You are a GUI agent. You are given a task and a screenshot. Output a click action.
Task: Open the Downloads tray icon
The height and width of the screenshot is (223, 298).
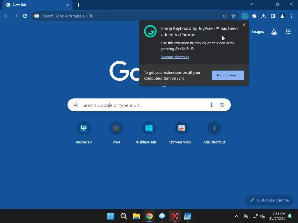tap(264, 16)
